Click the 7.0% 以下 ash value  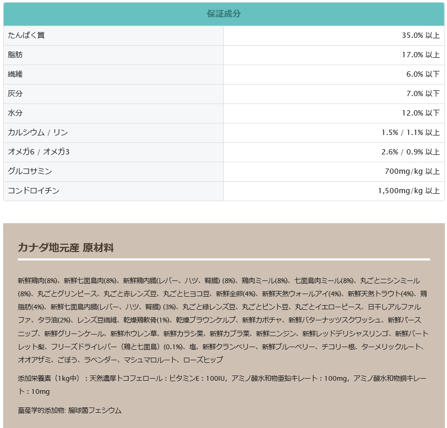pyautogui.click(x=422, y=94)
